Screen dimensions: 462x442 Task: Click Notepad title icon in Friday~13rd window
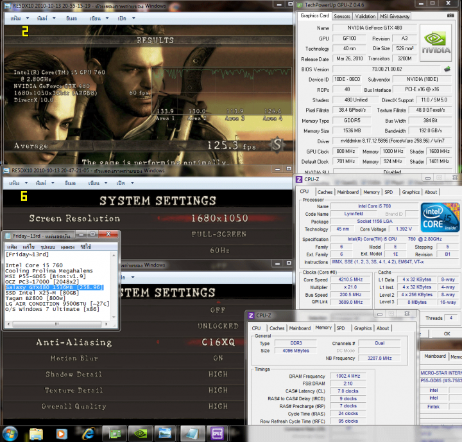tap(8, 236)
